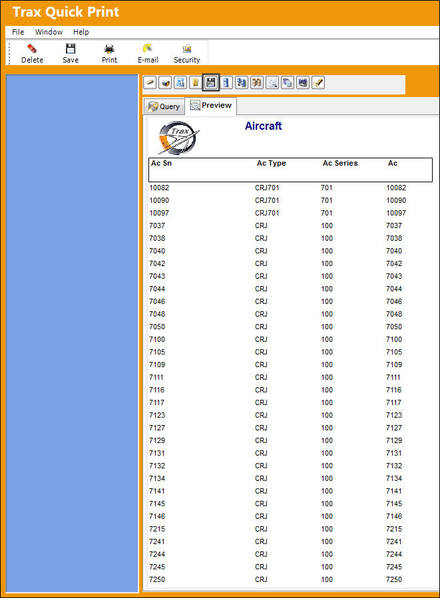This screenshot has width=440, height=598.
Task: Click CRJ type in the 7109 row
Action: click(262, 365)
